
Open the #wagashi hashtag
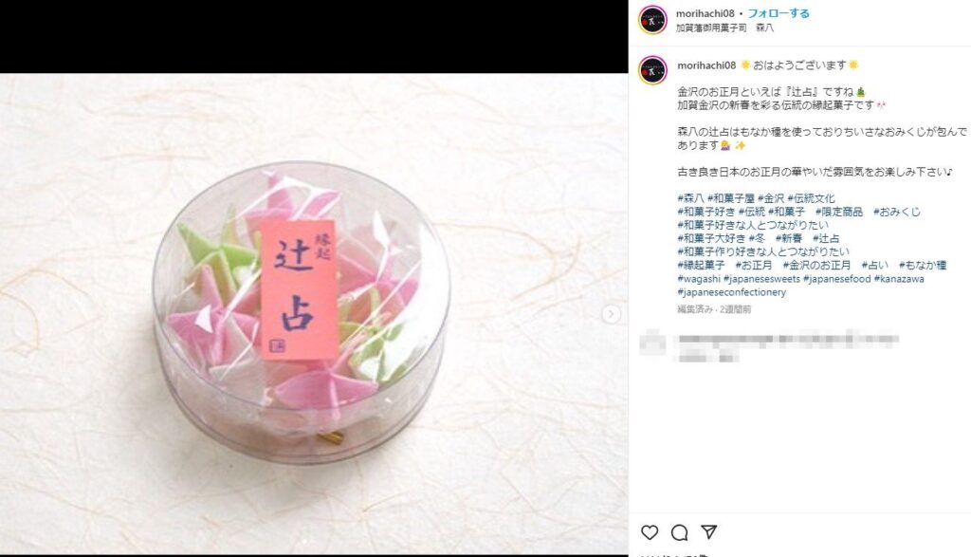pyautogui.click(x=699, y=279)
